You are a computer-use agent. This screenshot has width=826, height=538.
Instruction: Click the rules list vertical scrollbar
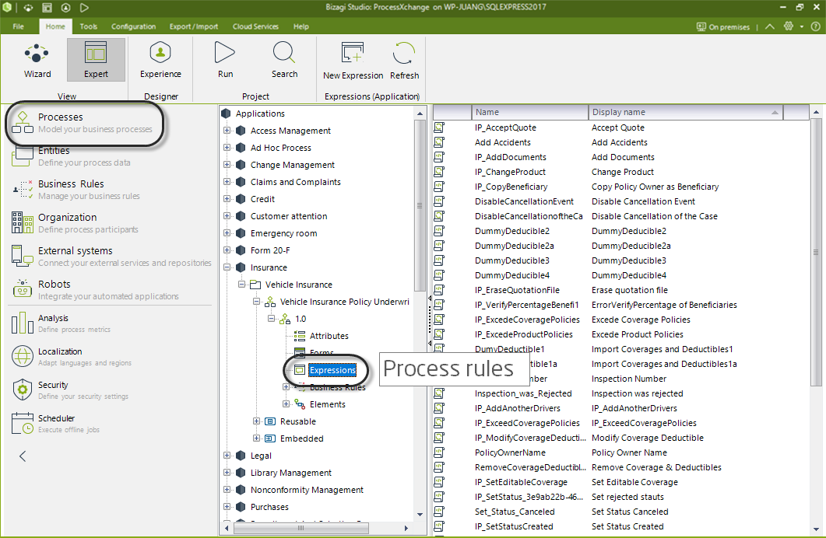pyautogui.click(x=816, y=253)
